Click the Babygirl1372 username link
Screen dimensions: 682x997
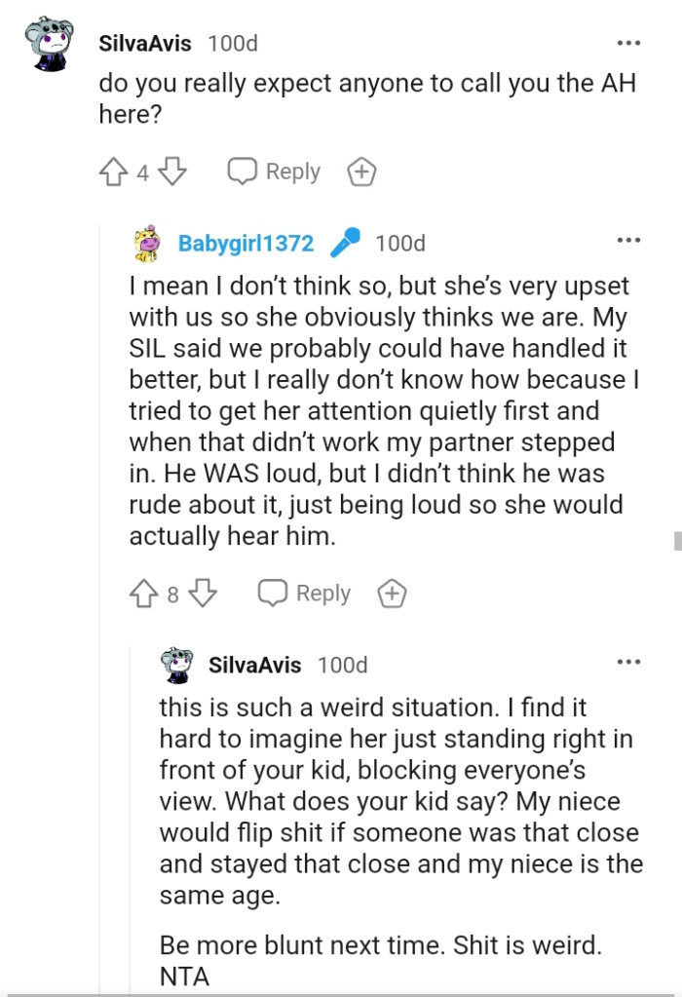pos(245,244)
